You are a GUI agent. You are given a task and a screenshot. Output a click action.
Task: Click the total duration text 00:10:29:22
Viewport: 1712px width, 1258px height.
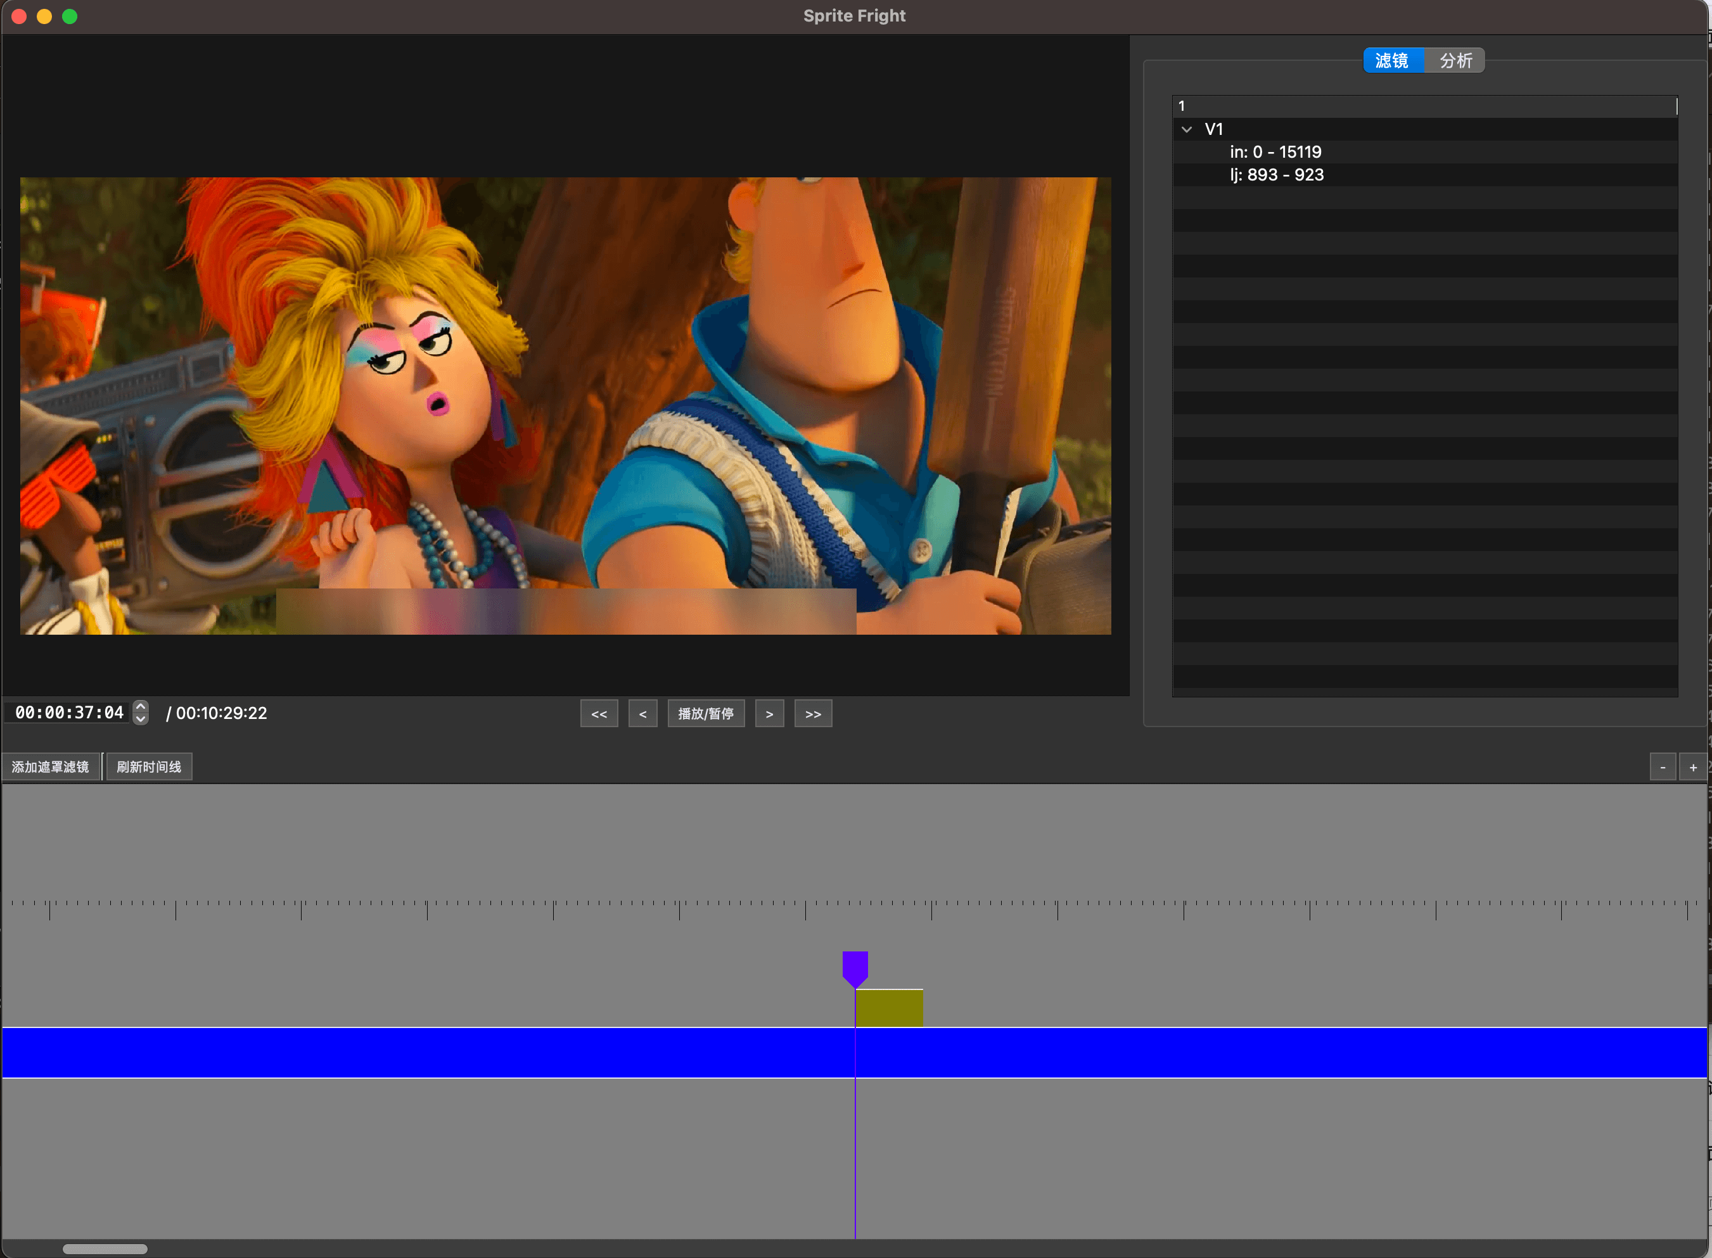pyautogui.click(x=222, y=713)
